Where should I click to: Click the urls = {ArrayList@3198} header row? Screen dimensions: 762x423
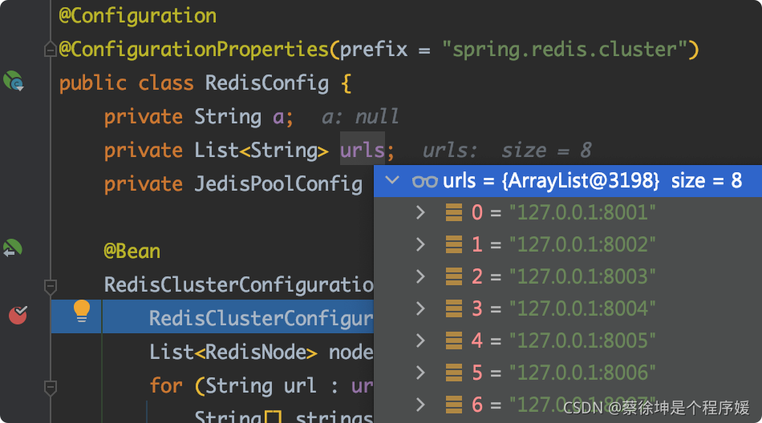[x=568, y=181]
